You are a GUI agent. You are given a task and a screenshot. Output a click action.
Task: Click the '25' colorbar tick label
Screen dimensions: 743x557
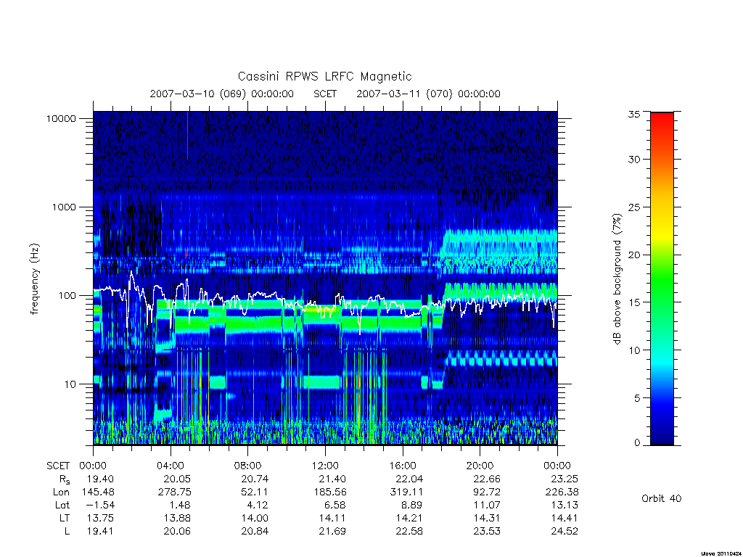tap(634, 207)
